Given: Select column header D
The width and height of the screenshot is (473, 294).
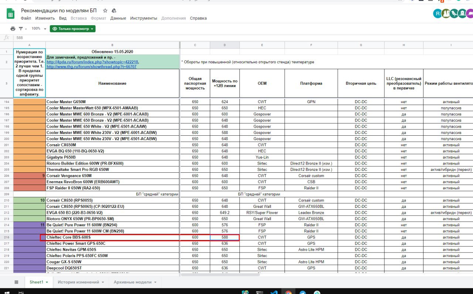Looking at the screenshot, I should coord(225,45).
